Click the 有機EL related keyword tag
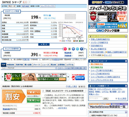This screenshot has height=117, width=129. (x=98, y=92)
